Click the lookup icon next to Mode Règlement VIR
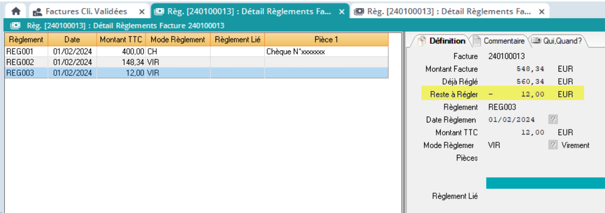Screen dimensions: 605x213 (553, 145)
